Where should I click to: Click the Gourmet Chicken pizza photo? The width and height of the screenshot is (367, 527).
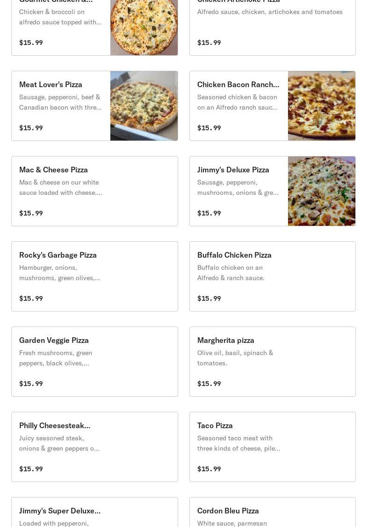[x=144, y=27]
